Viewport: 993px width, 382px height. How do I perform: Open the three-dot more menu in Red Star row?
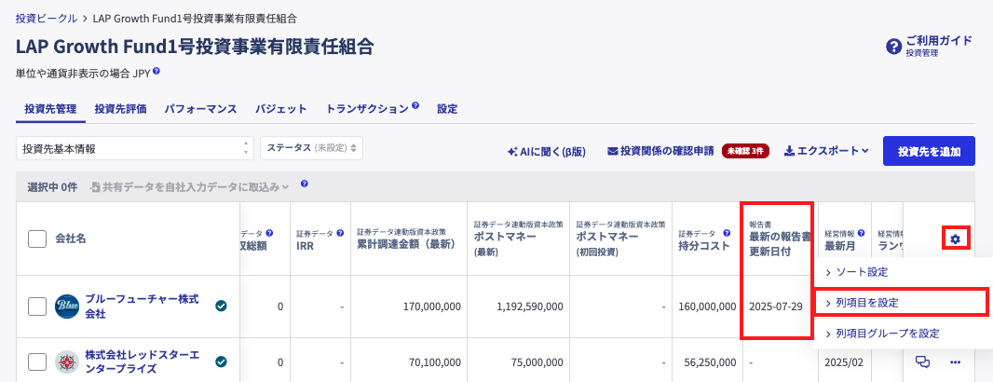(x=955, y=362)
